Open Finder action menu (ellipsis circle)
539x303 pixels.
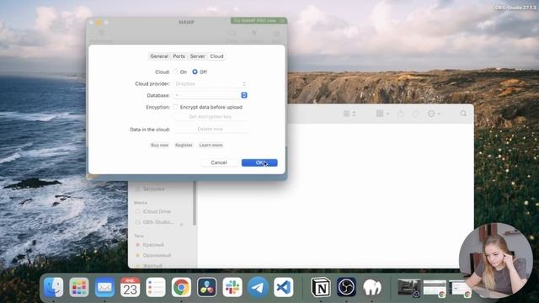click(x=434, y=114)
